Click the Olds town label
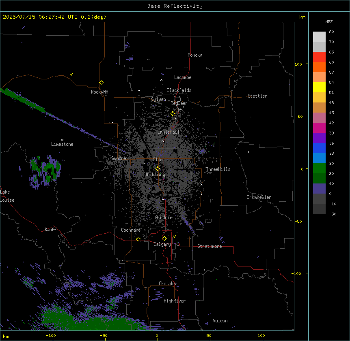Screen dimensions: 350x341 click(158, 160)
